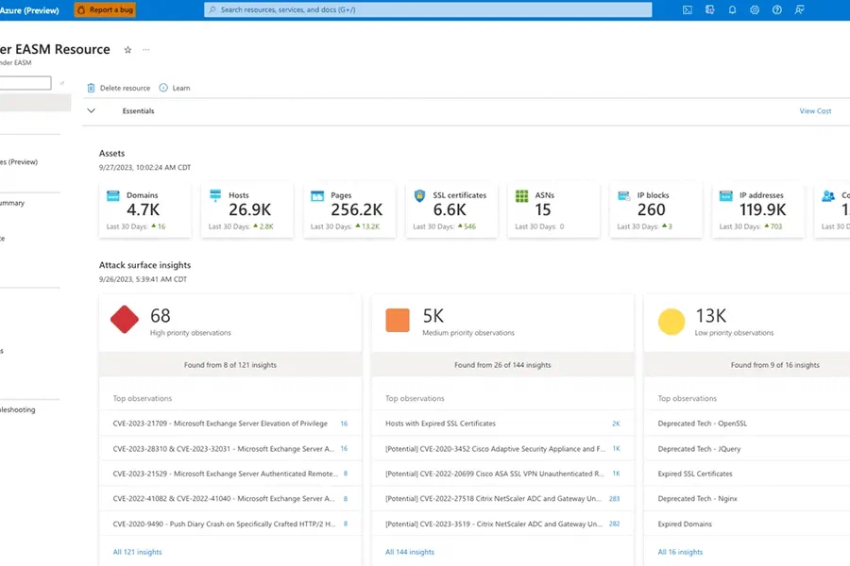Focus the search resources, services, and docs box
The height and width of the screenshot is (566, 850).
click(x=428, y=9)
